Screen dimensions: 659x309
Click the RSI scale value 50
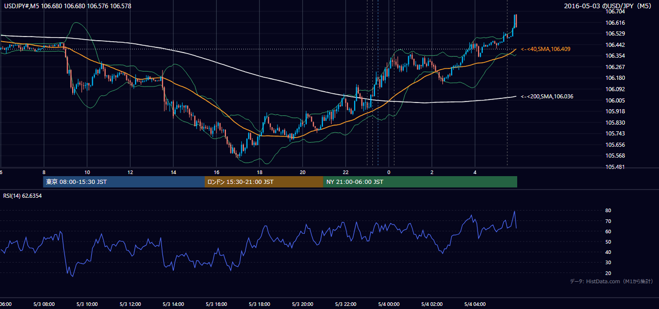click(x=608, y=242)
